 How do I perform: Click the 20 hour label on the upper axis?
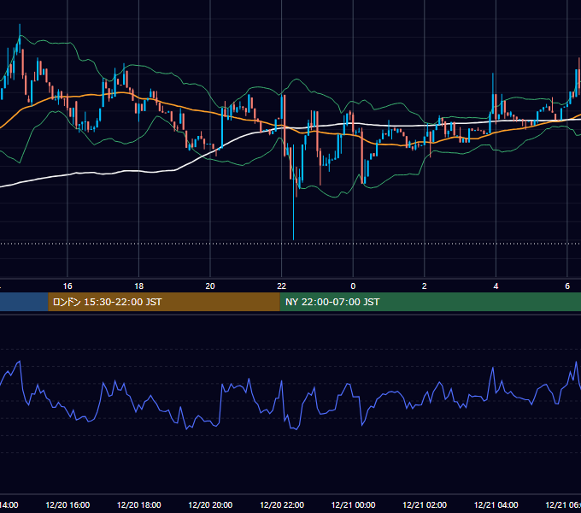210,286
